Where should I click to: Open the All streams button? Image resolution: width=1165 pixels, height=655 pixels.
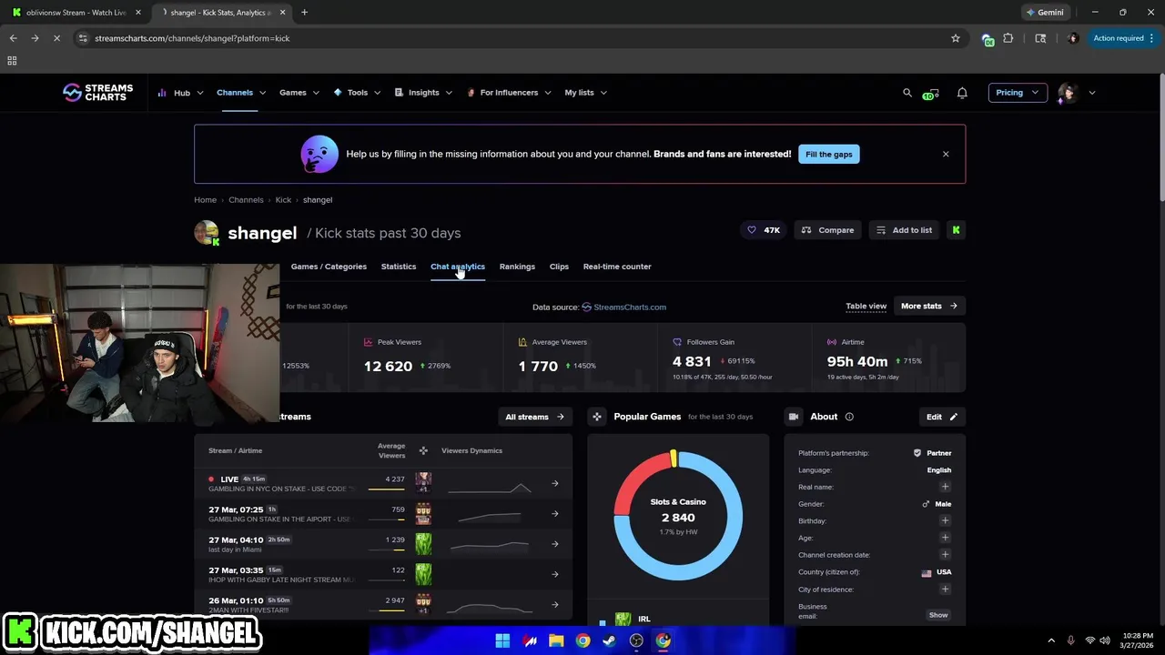(535, 417)
